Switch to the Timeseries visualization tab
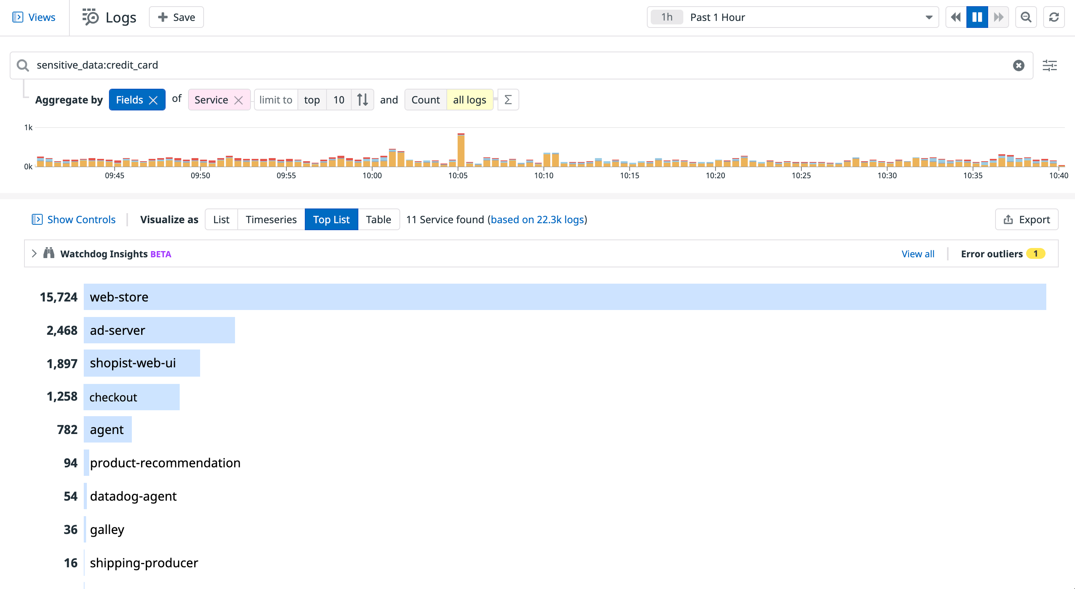Screen dimensions: 1075x589 271,219
